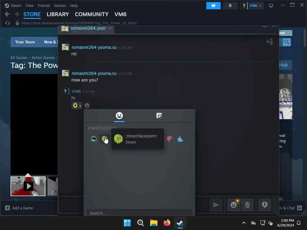Viewport: 307px width, 230px height.
Task: Open the View menu
Action: 29,5
